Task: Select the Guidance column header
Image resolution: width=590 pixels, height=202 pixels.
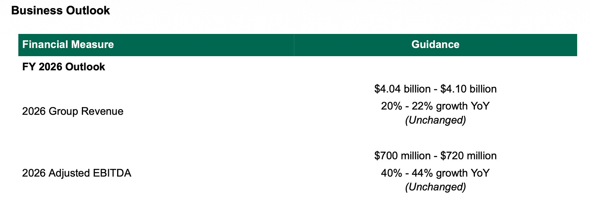Action: (435, 44)
